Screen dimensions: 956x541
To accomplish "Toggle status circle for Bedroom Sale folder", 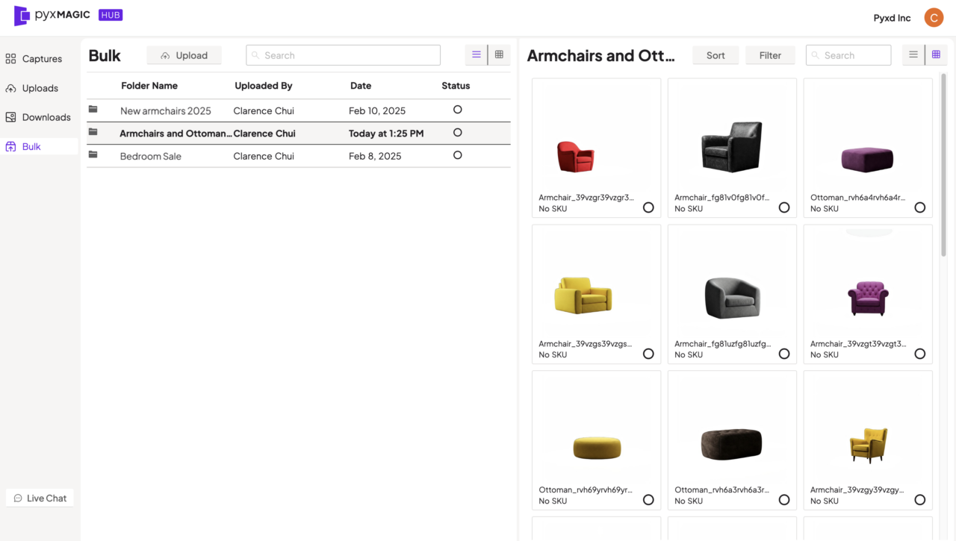I will tap(457, 155).
